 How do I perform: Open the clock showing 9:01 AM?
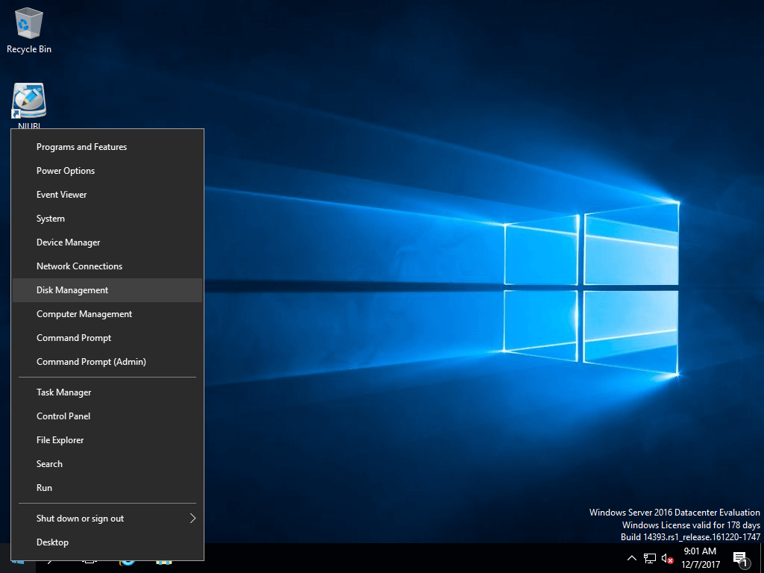pyautogui.click(x=700, y=558)
